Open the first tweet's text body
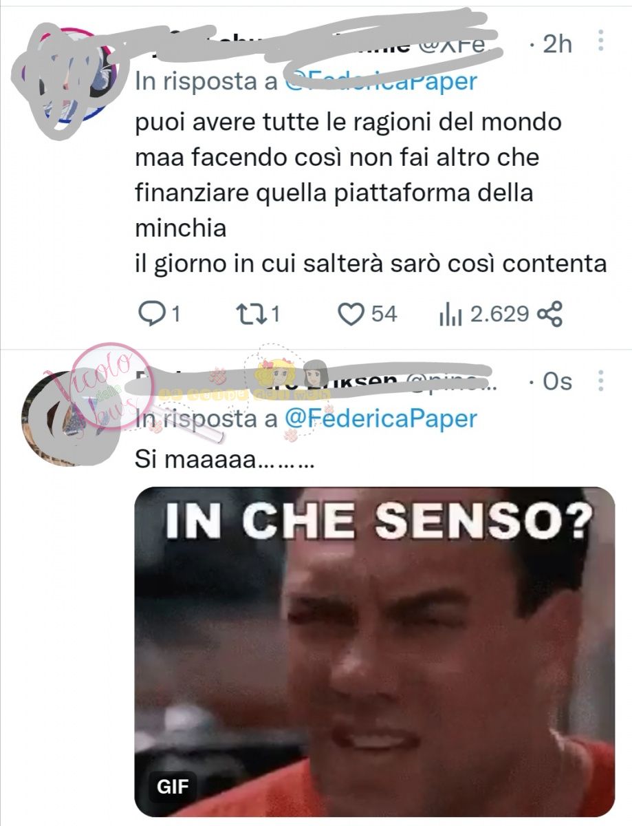Screen dimensions: 632x826 pyautogui.click(x=371, y=193)
